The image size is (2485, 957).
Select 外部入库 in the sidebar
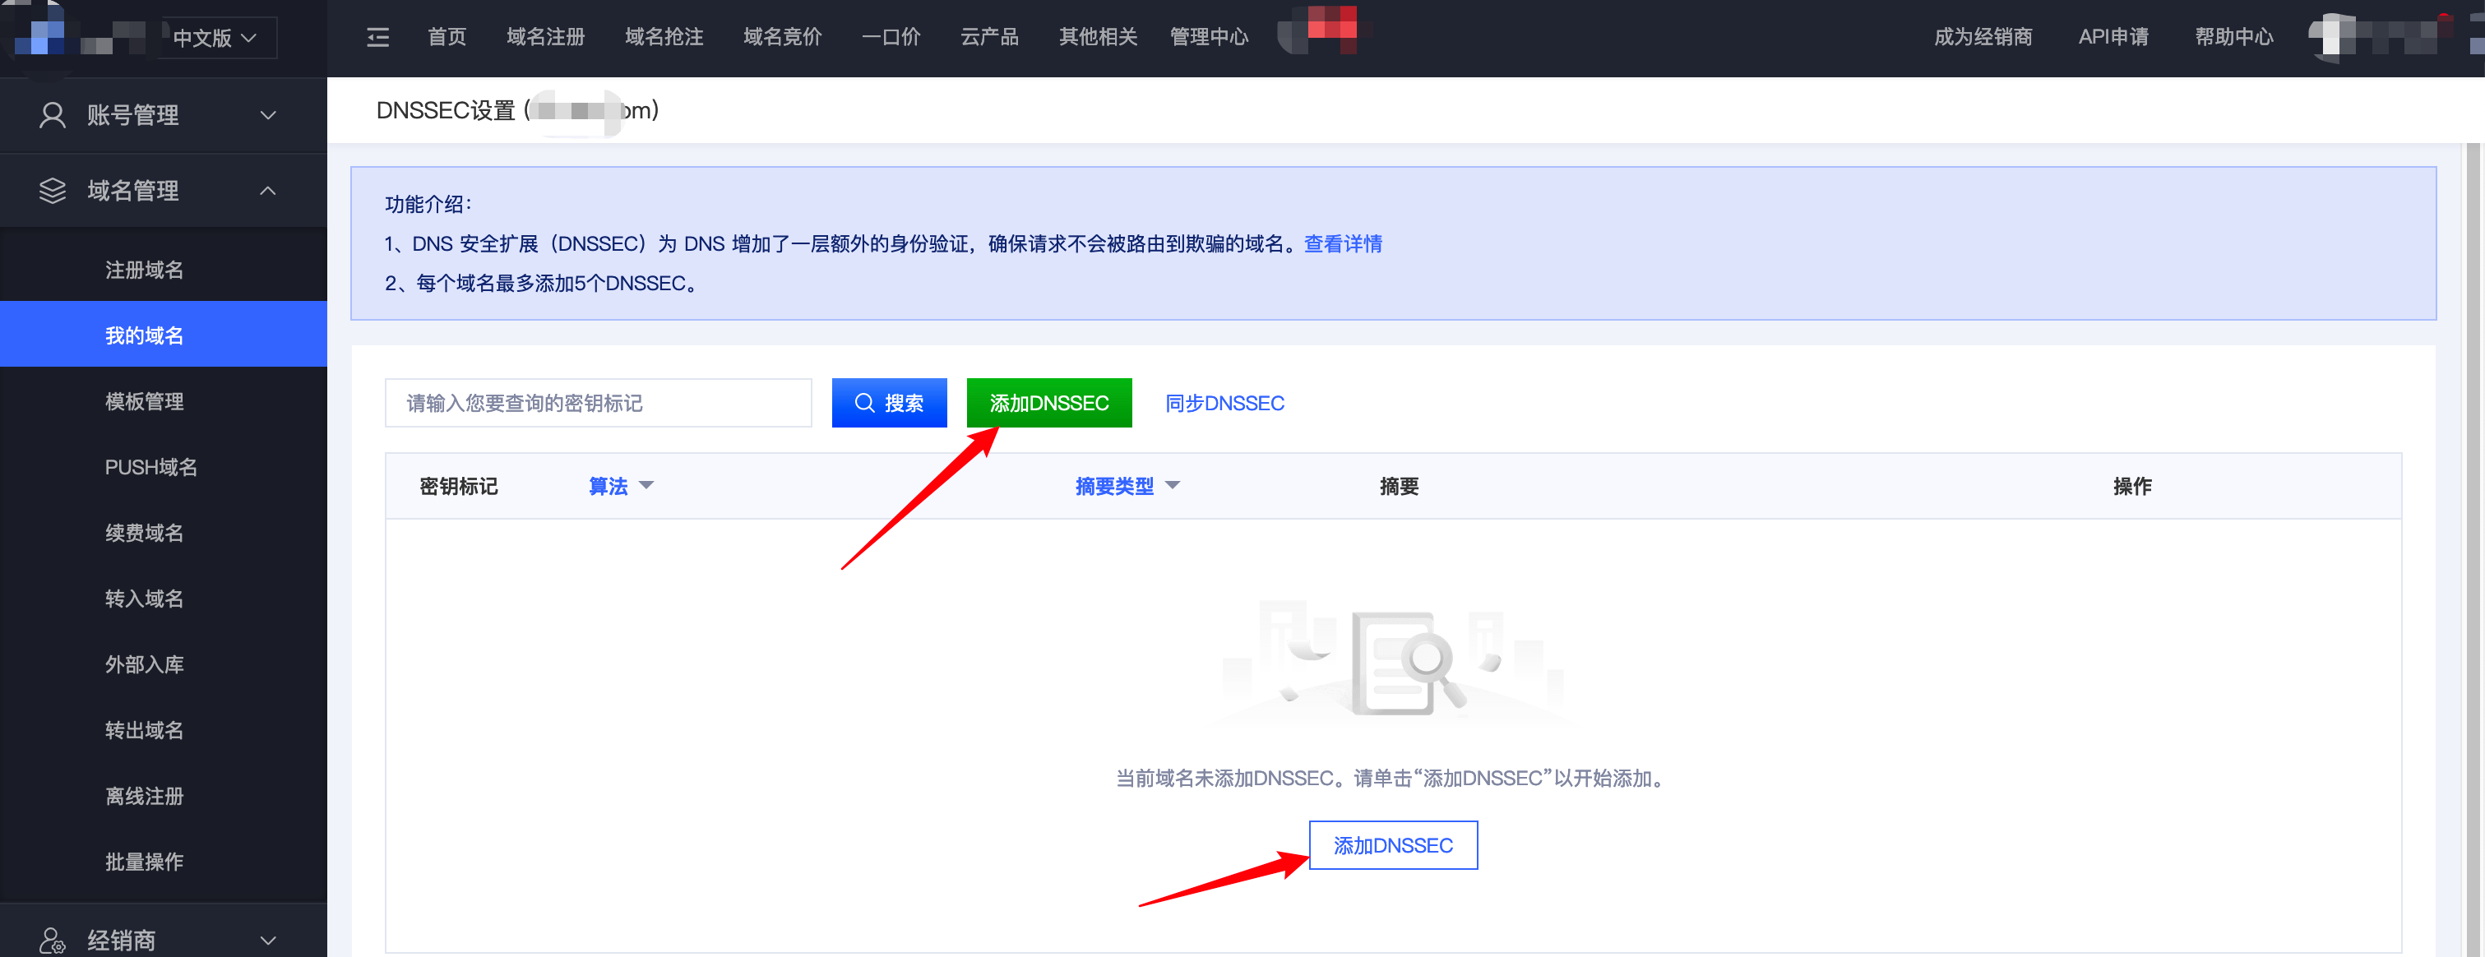pos(163,664)
